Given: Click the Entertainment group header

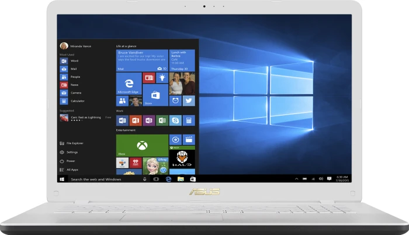Looking at the screenshot, I should 126,130.
